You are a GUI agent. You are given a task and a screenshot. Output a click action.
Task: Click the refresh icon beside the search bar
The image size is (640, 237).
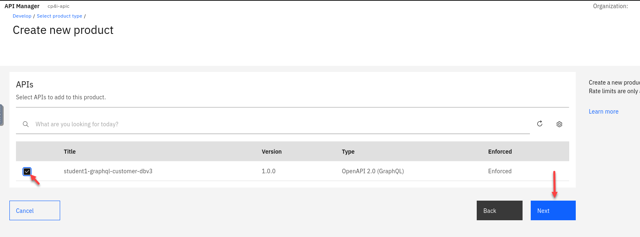coord(540,124)
